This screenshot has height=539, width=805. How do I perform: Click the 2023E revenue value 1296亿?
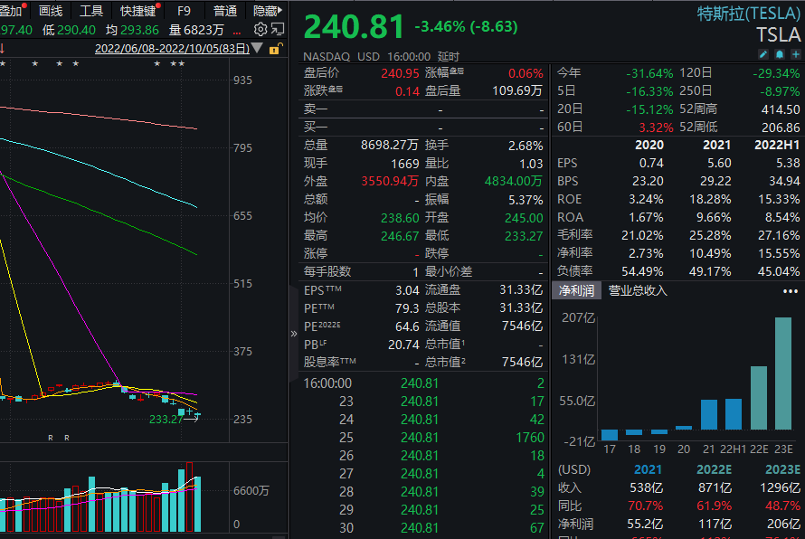pyautogui.click(x=780, y=487)
